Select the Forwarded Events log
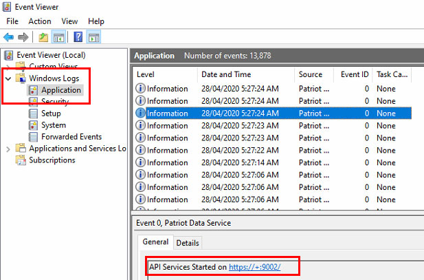The image size is (424, 280). click(x=71, y=137)
